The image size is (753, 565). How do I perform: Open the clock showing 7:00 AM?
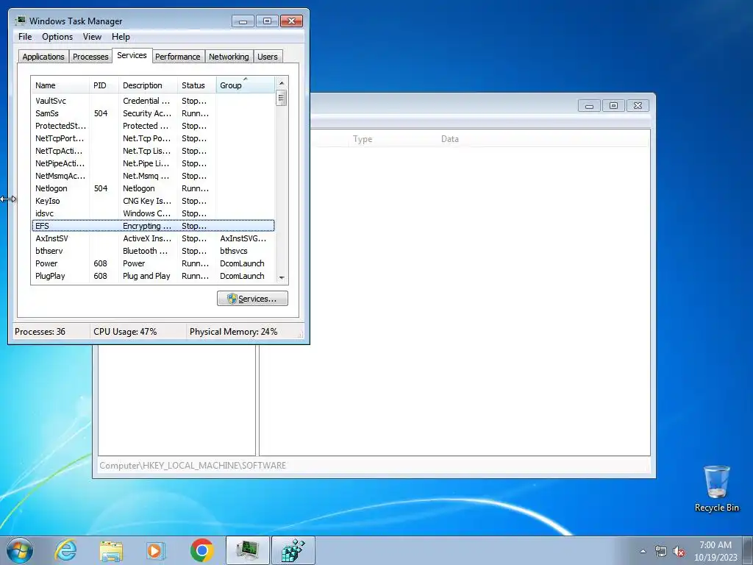pos(715,550)
